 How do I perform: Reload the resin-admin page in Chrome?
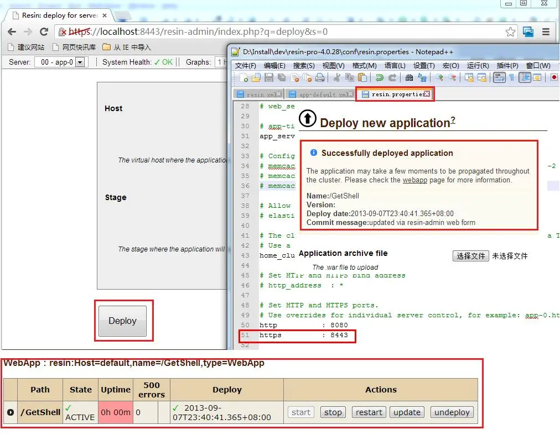(44, 32)
